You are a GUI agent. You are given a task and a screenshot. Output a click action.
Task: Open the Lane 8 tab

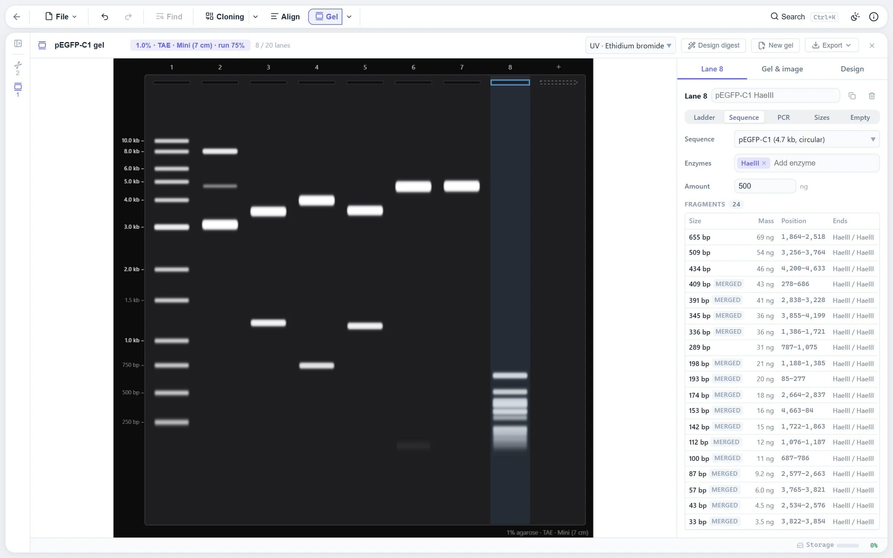(712, 69)
